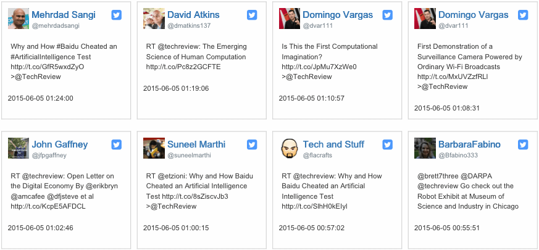
Task: Click Twitter icon on Surveillance Camera tweet card
Action: (x=523, y=15)
